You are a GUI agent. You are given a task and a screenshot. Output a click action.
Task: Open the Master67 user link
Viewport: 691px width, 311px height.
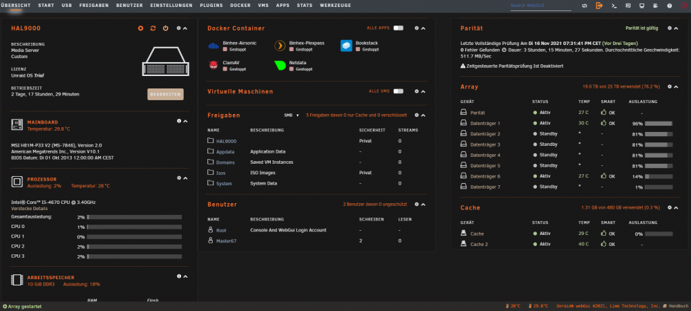226,241
